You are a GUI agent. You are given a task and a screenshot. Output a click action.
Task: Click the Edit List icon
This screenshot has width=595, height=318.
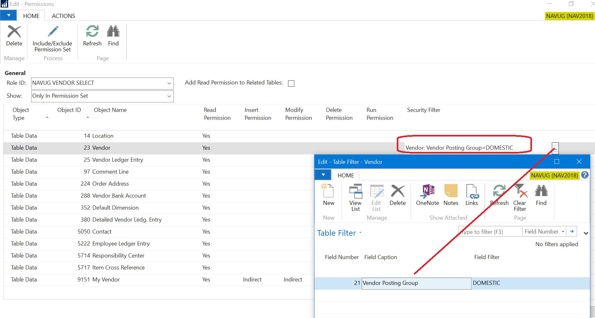point(376,191)
